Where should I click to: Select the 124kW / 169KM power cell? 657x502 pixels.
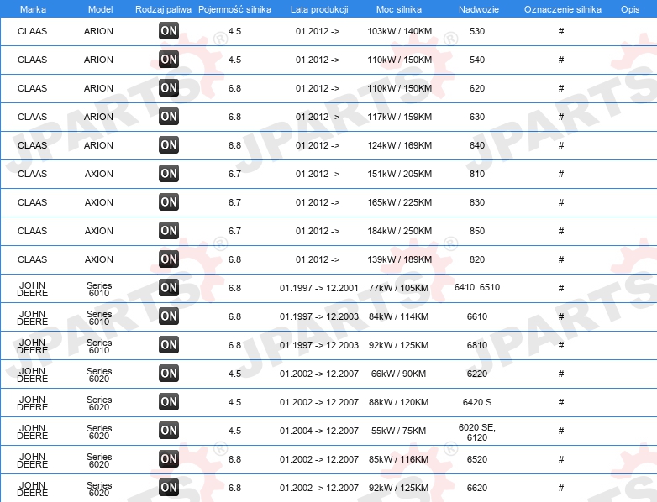pos(399,145)
